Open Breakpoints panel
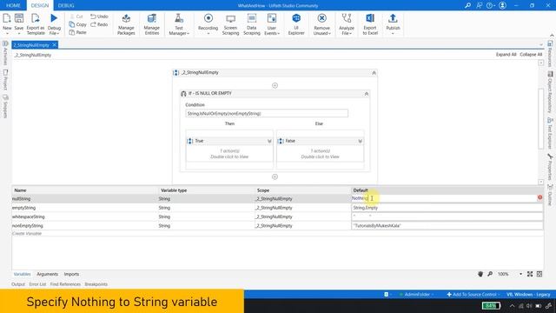Image resolution: width=556 pixels, height=313 pixels. point(96,284)
